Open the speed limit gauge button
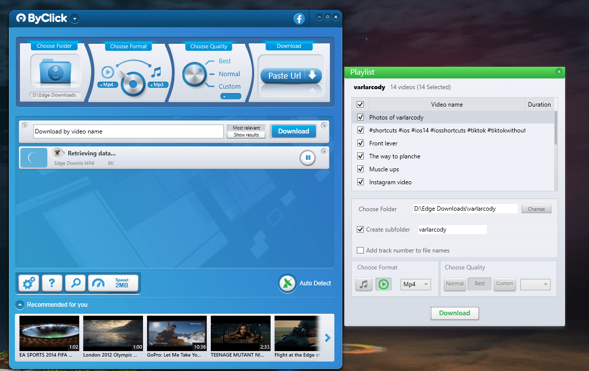 pyautogui.click(x=113, y=283)
